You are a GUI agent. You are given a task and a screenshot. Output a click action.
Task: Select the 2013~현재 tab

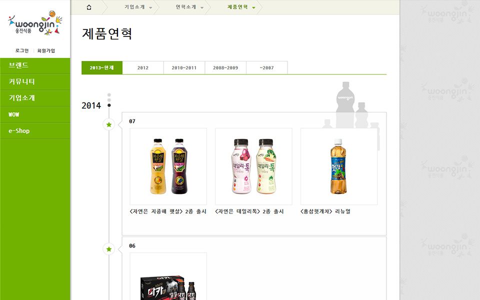pyautogui.click(x=102, y=67)
